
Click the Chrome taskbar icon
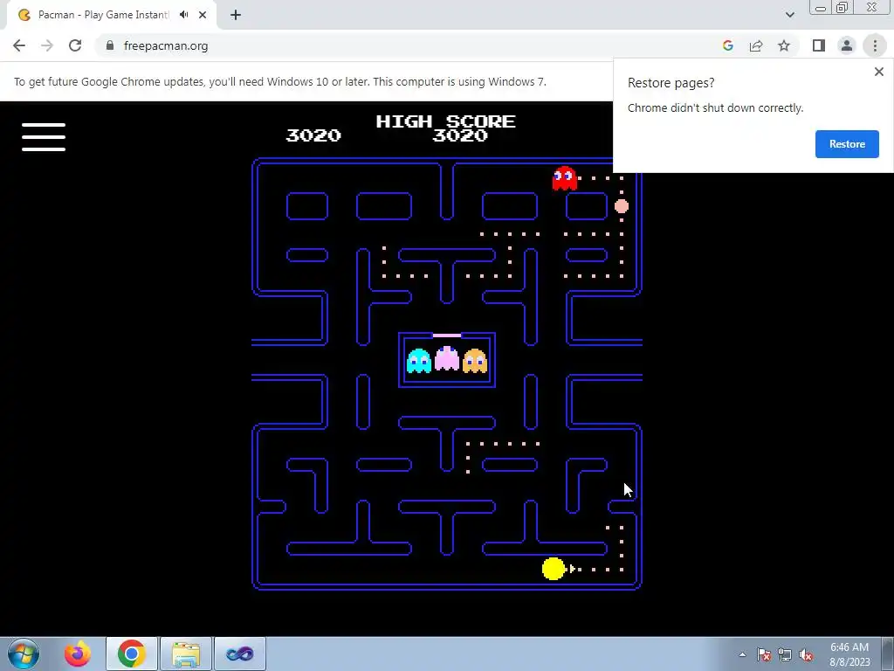pyautogui.click(x=131, y=654)
